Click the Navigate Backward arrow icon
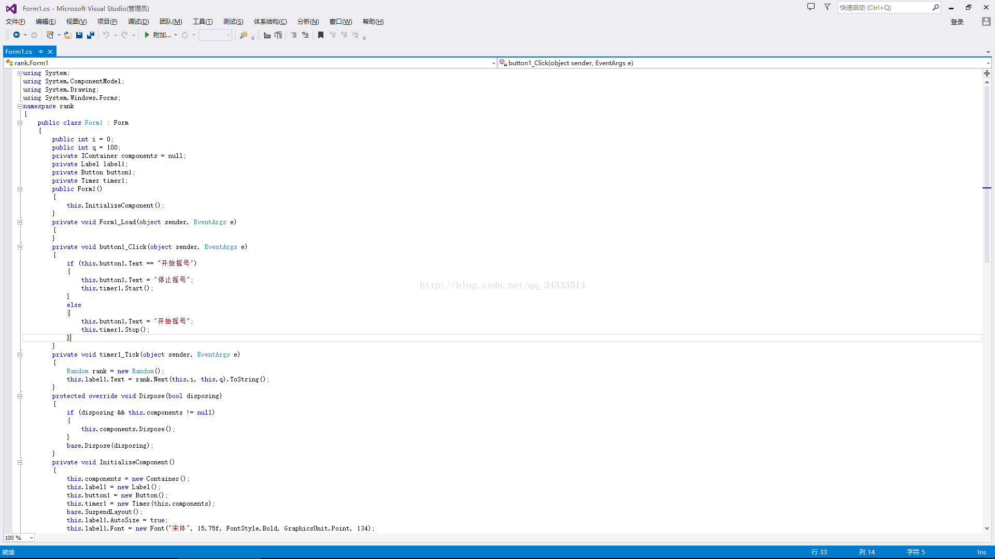The image size is (995, 559). [17, 35]
